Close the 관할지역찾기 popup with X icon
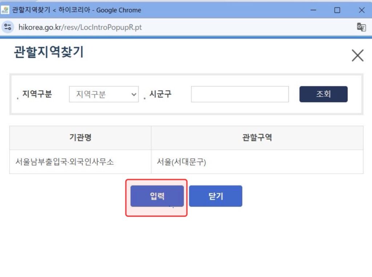Viewport: 372px width, 277px height. tap(357, 55)
